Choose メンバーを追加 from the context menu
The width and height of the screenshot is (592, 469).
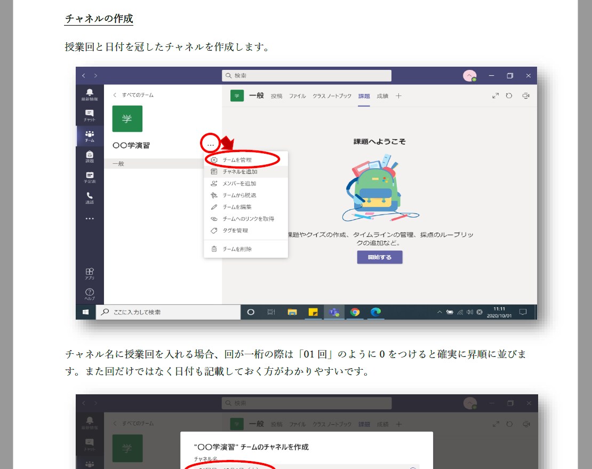click(x=239, y=184)
